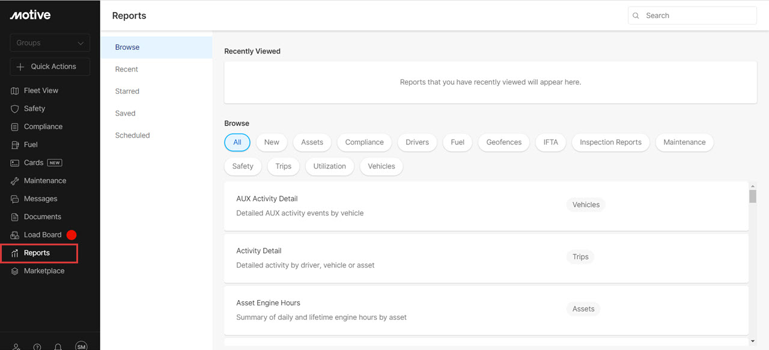Image resolution: width=769 pixels, height=350 pixels.
Task: Open Marketplace via its layers icon
Action: tap(15, 271)
